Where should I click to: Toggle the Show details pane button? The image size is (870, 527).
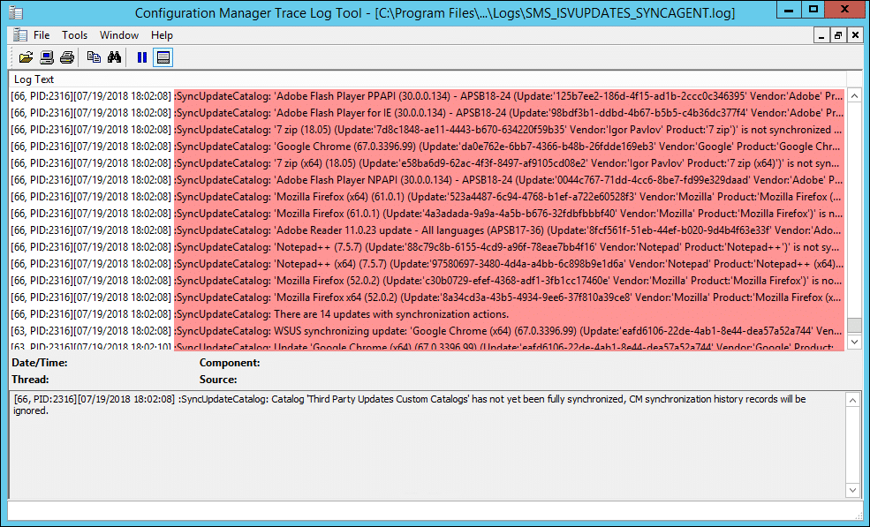point(163,57)
